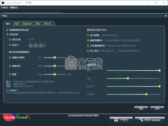The width and height of the screenshot is (168, 126).
Task: Maximize the muvee Reveal window
Action: 156,3
